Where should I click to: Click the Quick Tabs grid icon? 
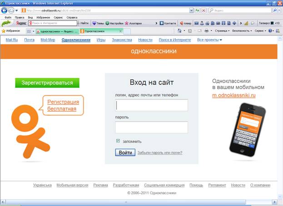point(29,31)
